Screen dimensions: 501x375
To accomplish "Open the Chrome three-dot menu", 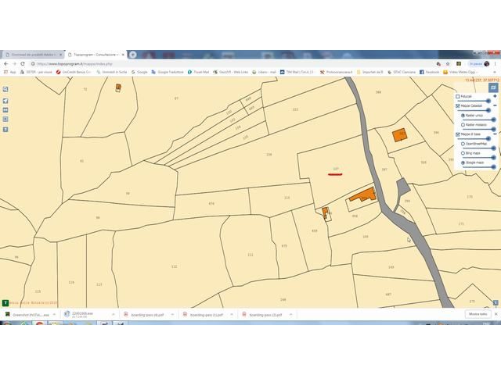I will (496, 63).
